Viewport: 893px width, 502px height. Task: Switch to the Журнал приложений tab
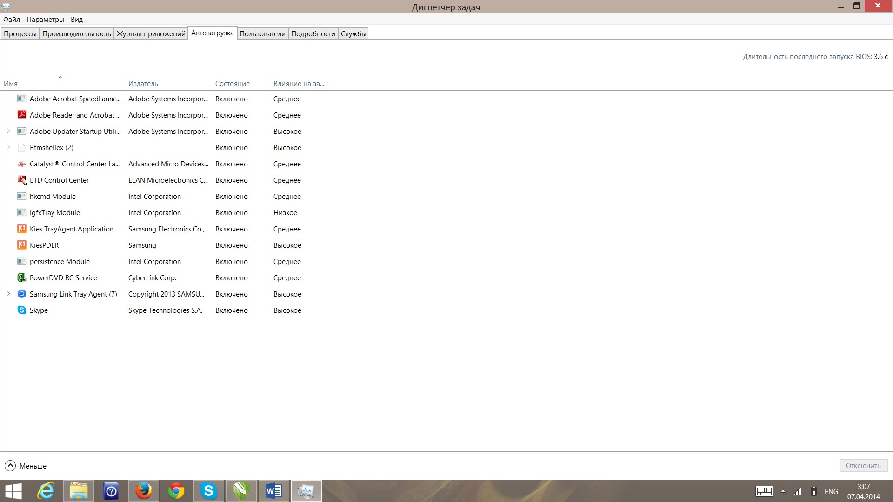[151, 33]
